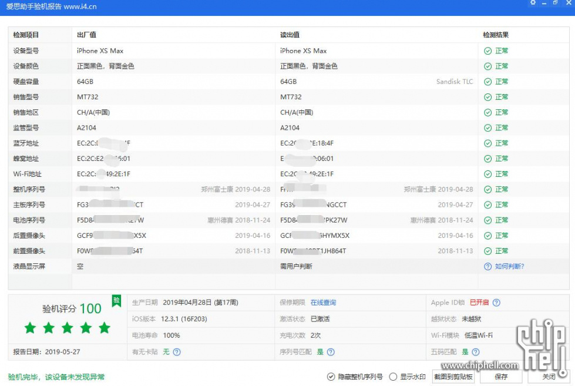
Task: Click MT732 in the 读出值 column
Action: (291, 97)
